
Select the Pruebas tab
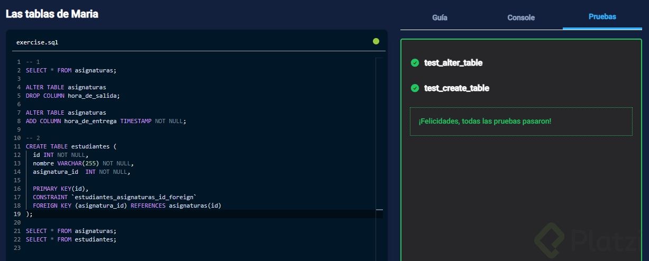click(x=602, y=17)
